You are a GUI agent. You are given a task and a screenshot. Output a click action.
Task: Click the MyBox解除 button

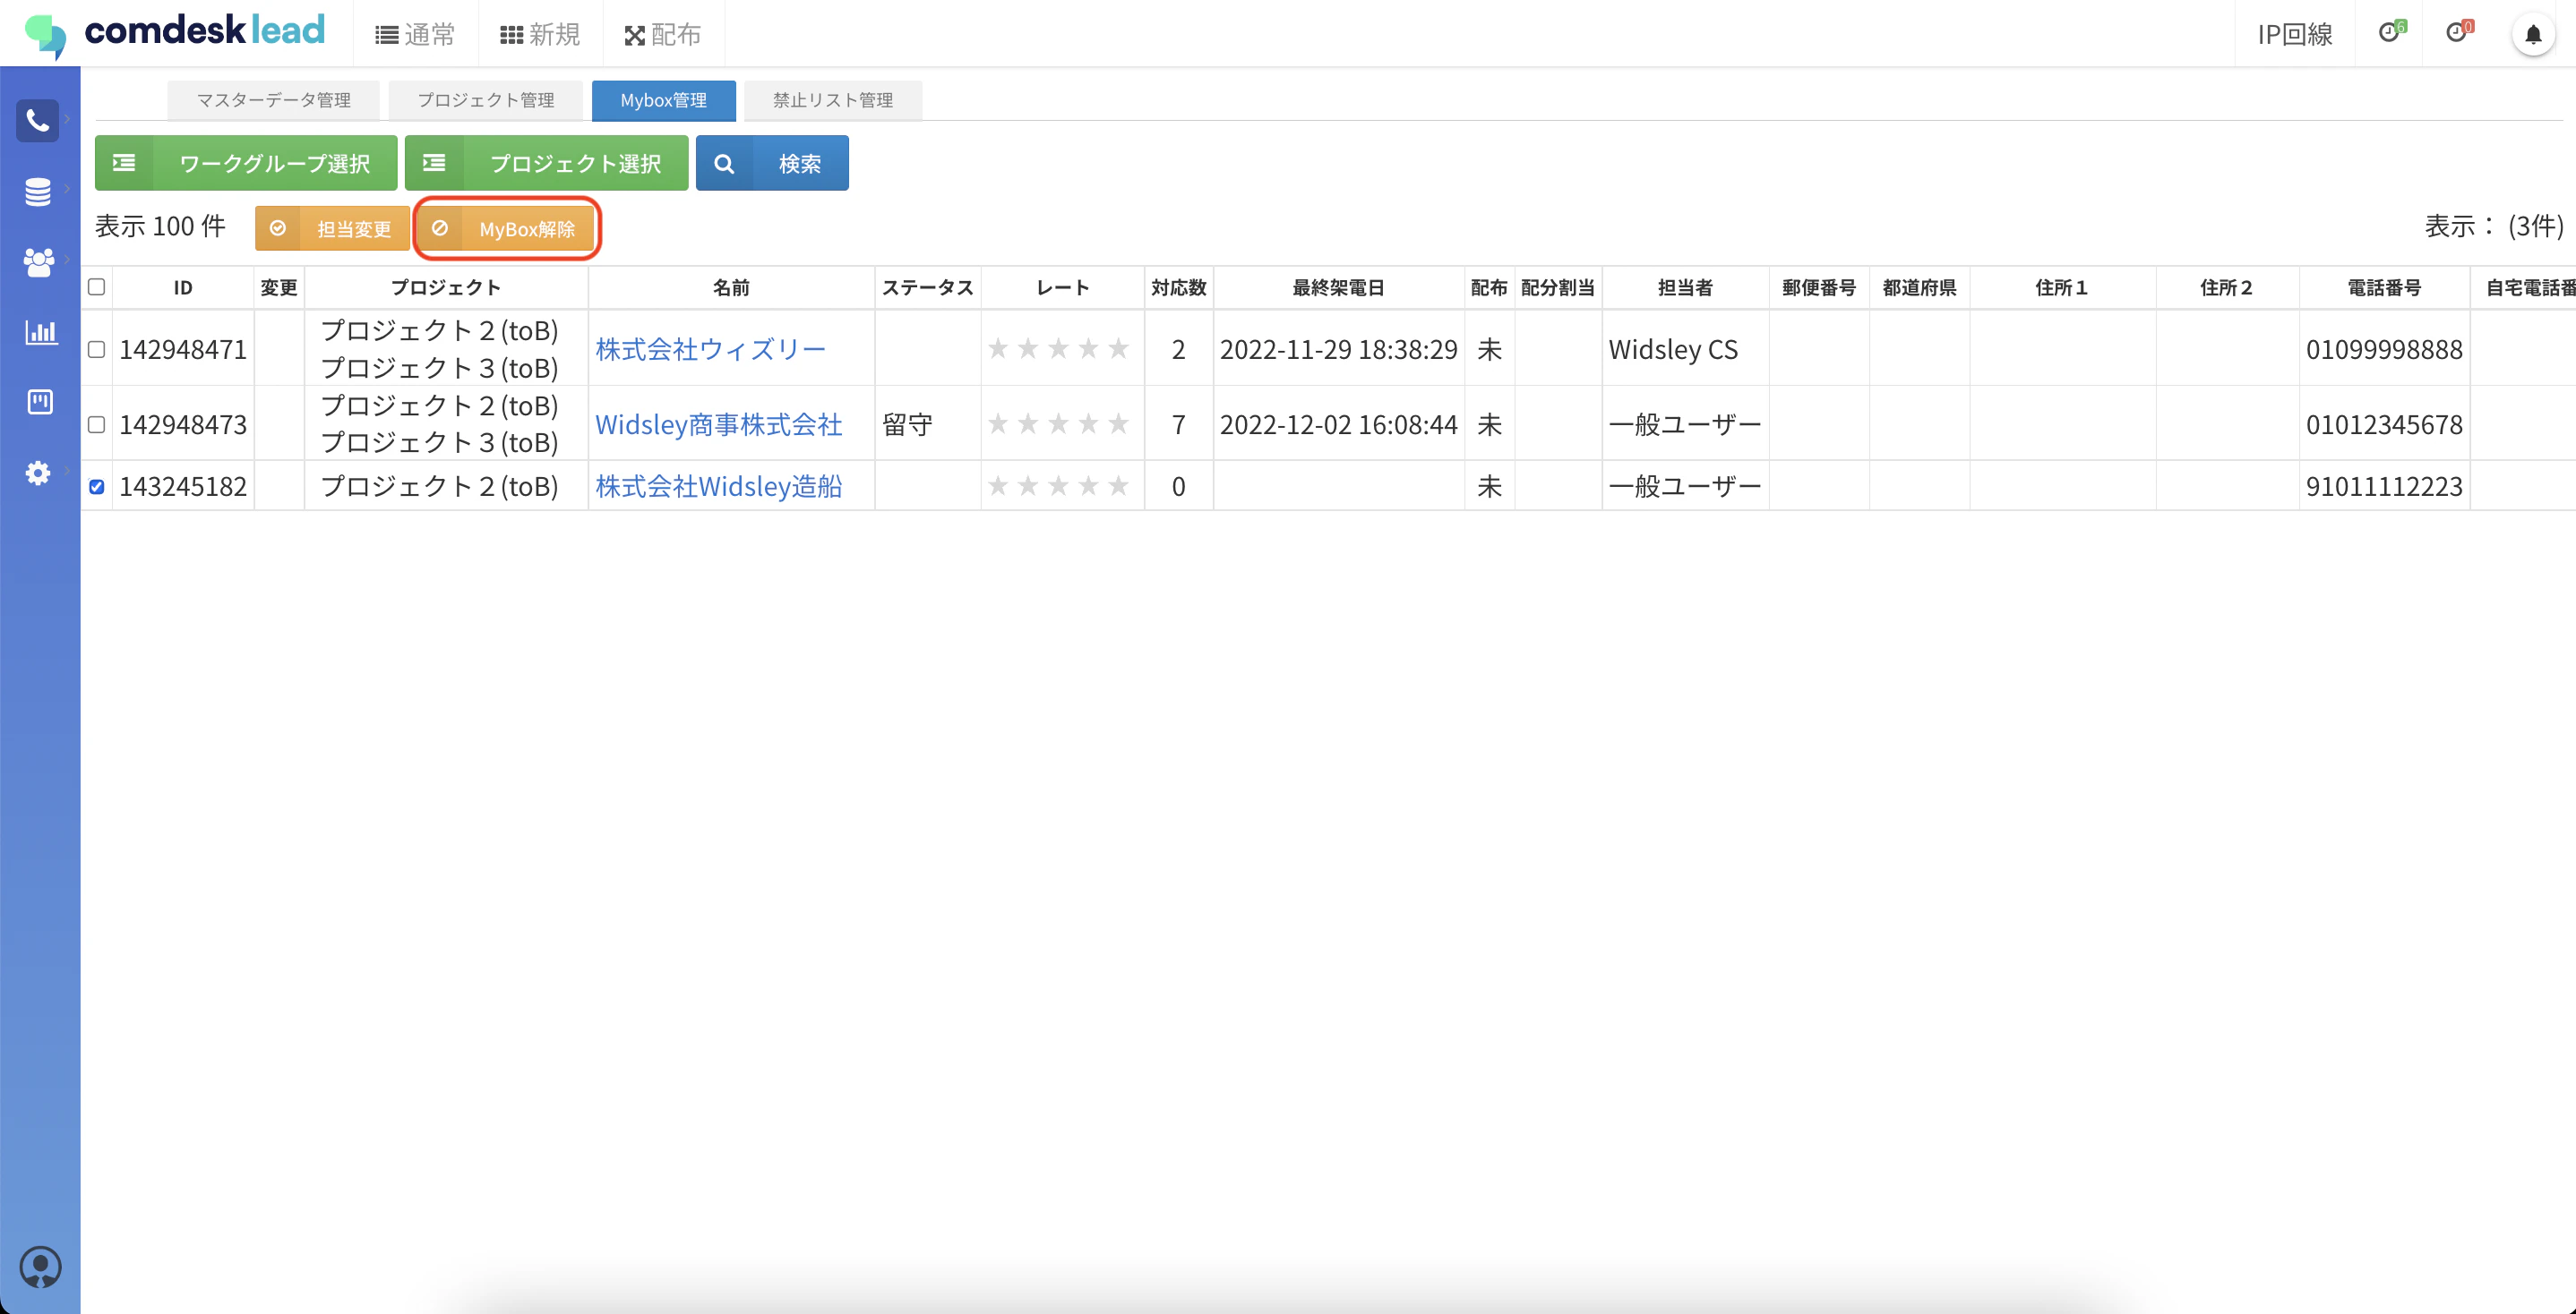point(506,229)
